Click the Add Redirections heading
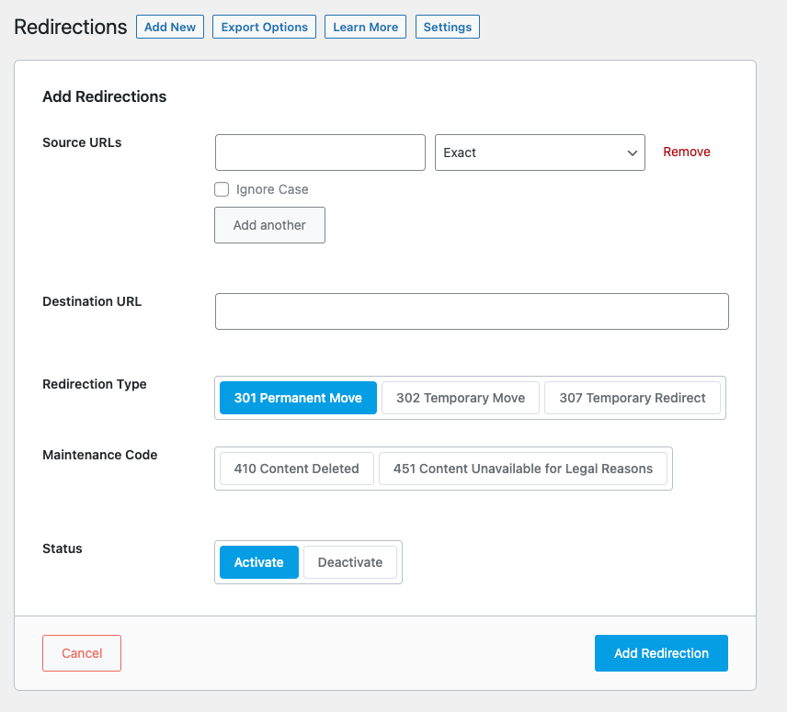 (105, 96)
